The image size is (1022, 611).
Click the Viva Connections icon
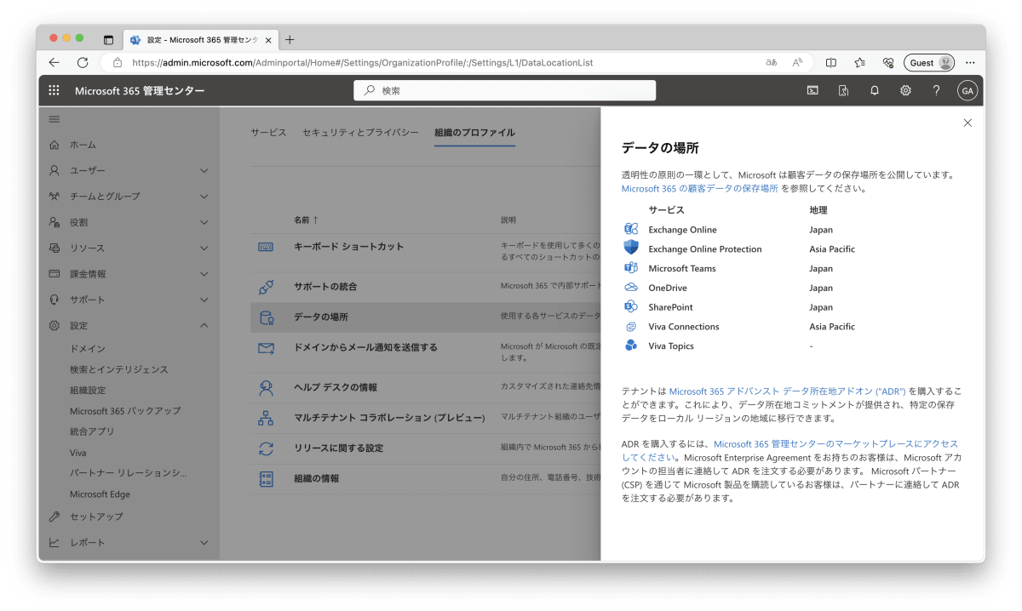631,327
